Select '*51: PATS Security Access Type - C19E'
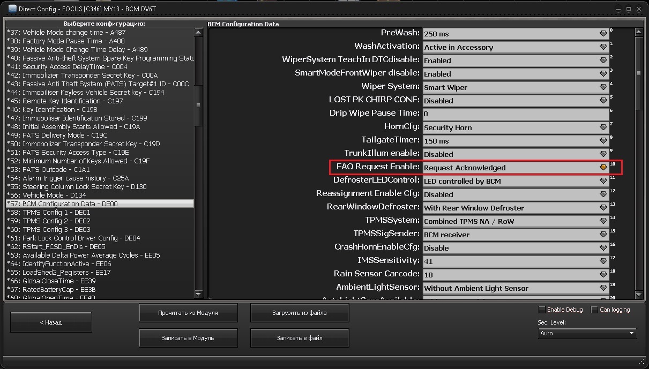Viewport: 649px width, 369px height. pos(100,152)
